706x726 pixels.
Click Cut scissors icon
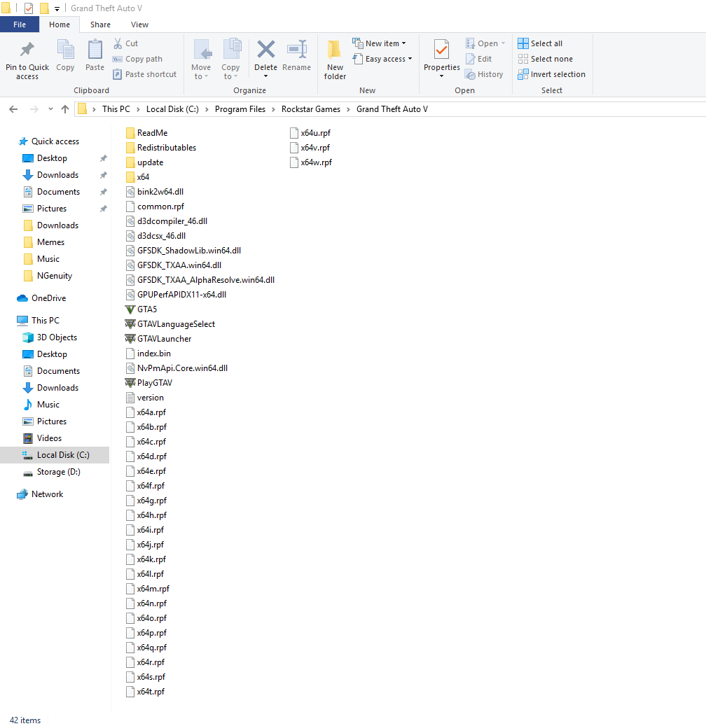118,43
